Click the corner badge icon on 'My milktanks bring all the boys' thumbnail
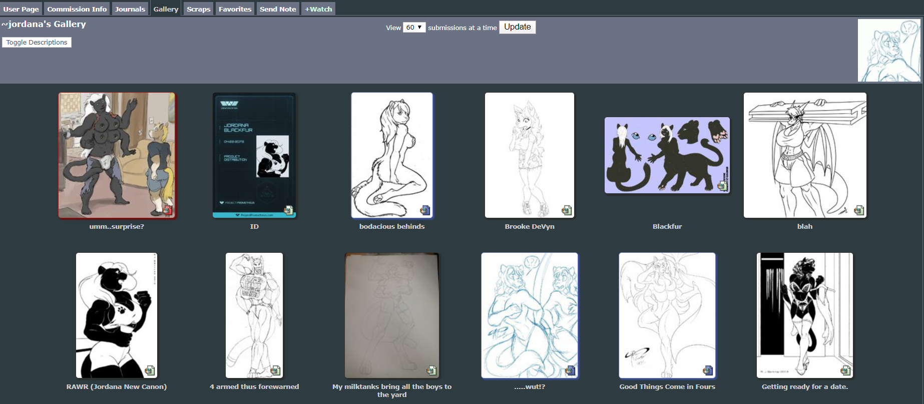 (x=431, y=370)
